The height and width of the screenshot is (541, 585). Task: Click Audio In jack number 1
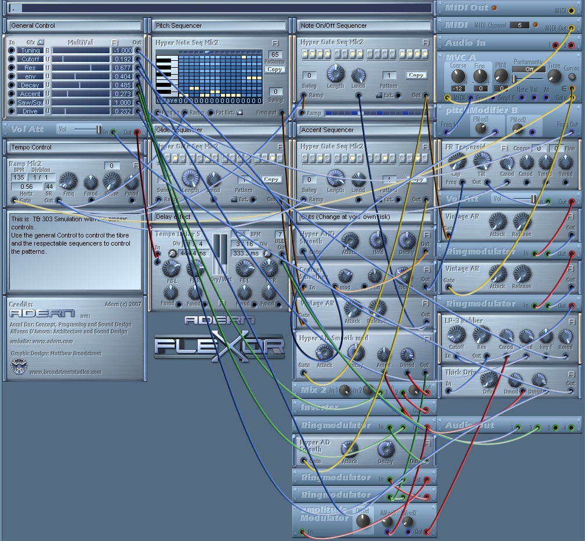555,45
